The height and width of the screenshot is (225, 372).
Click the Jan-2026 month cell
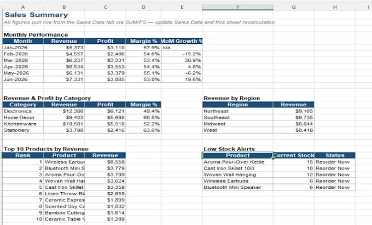pos(23,48)
